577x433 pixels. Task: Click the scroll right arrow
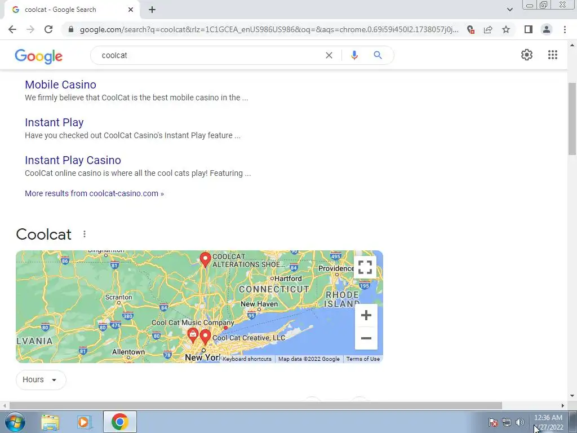point(563,406)
